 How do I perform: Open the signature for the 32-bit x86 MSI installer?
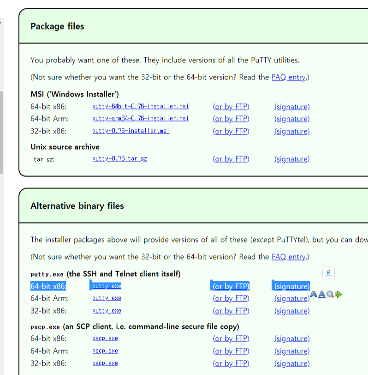[292, 131]
